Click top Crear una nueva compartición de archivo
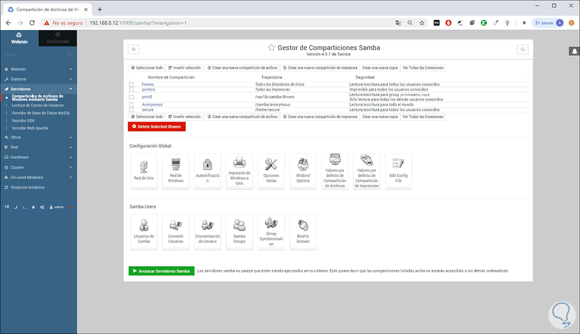580x334 pixels. (x=242, y=68)
